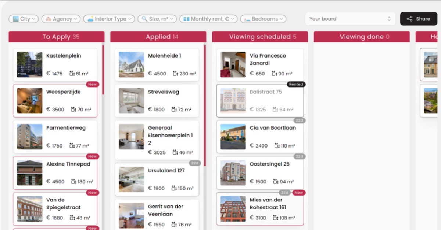Click the € 650 rent on Via Francesco Zanardi
Screen dimensions: 441x230
[257, 74]
